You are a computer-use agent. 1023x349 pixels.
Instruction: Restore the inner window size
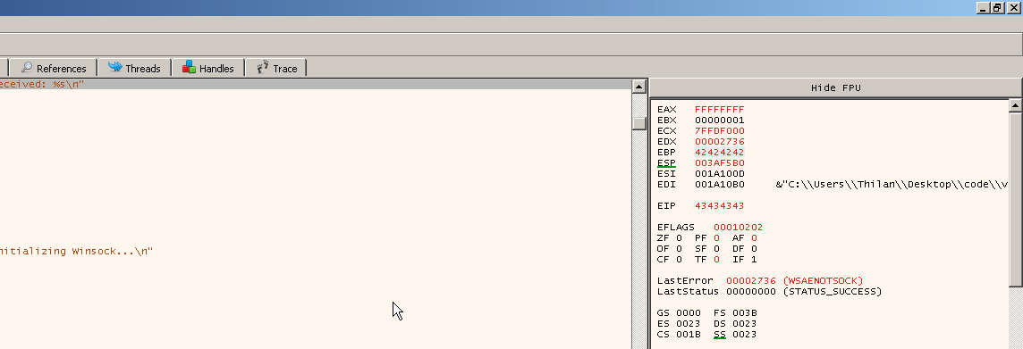998,8
